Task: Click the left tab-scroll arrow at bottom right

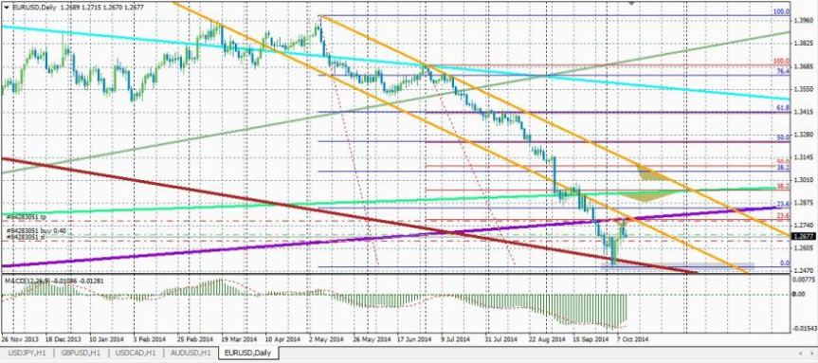Action: point(801,354)
